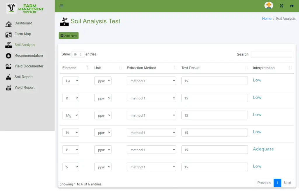Navigate to Home via the breadcrumb
299x191 pixels.
(267, 18)
